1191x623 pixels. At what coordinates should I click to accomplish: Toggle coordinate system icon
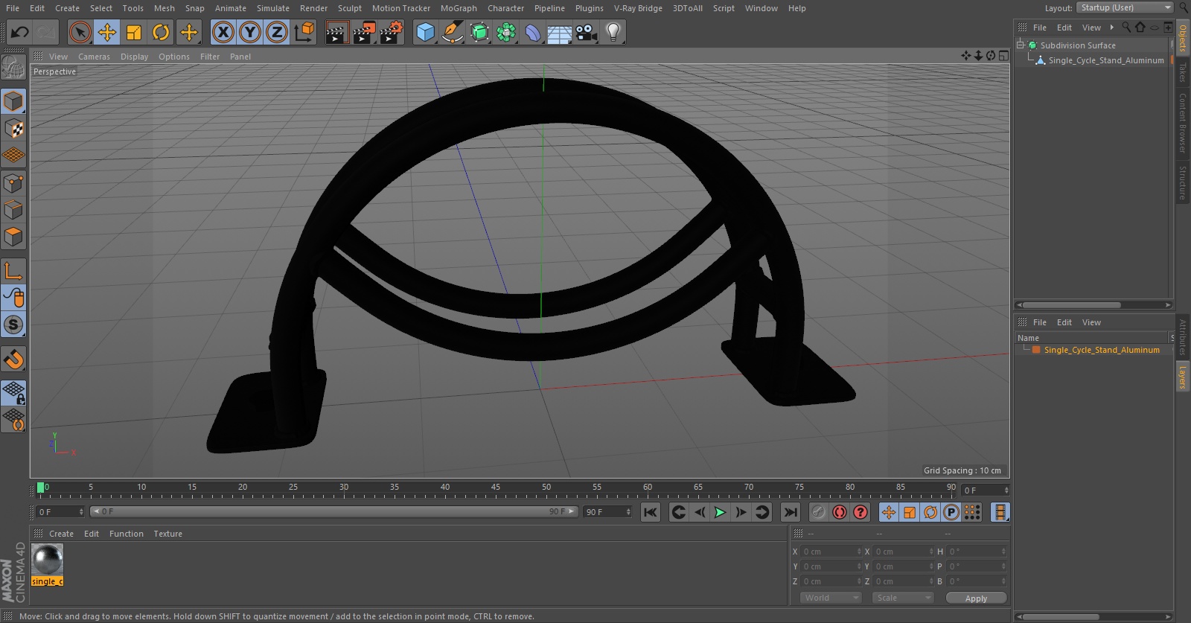click(304, 32)
